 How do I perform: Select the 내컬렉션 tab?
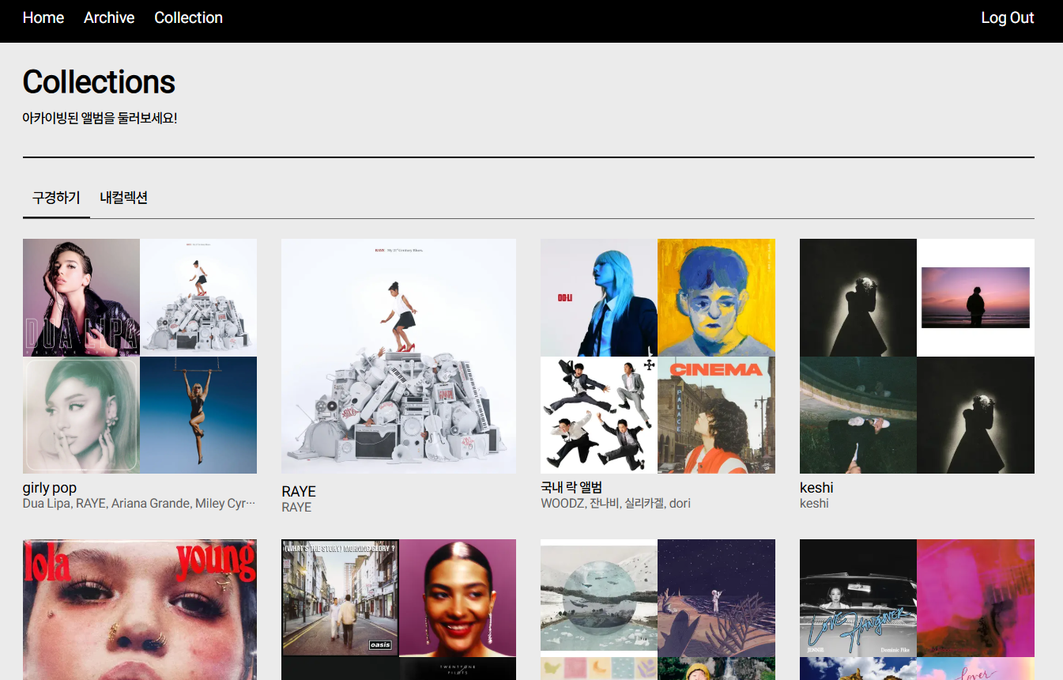(123, 198)
